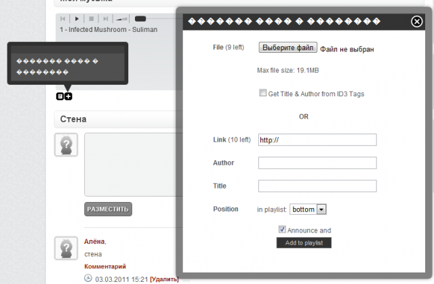
Task: Click the own avatar beside wall input
Action: (66, 144)
